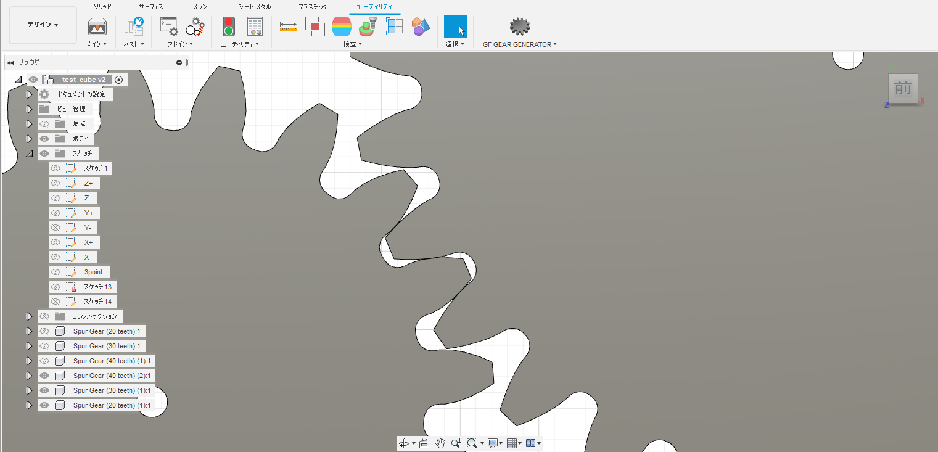Switch to the ソリッド tab
Image resolution: width=938 pixels, height=452 pixels.
pyautogui.click(x=102, y=7)
